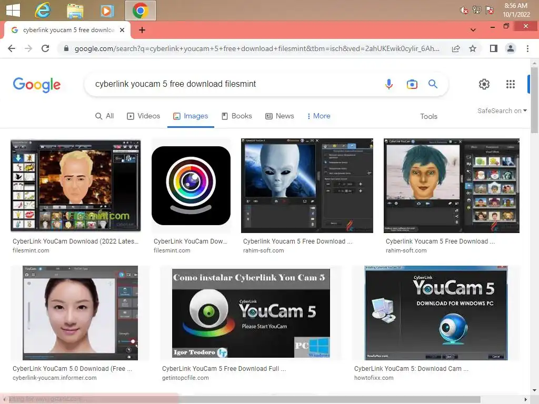Open the Windows Start button

click(13, 11)
